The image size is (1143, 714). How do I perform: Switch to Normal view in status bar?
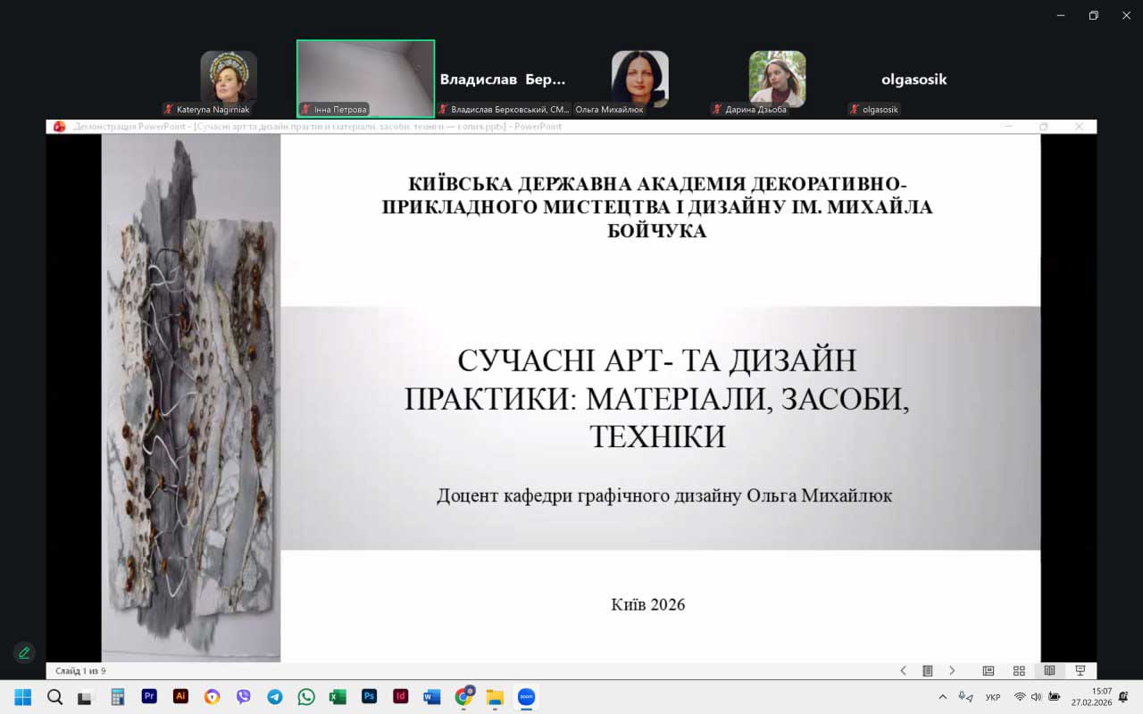989,670
